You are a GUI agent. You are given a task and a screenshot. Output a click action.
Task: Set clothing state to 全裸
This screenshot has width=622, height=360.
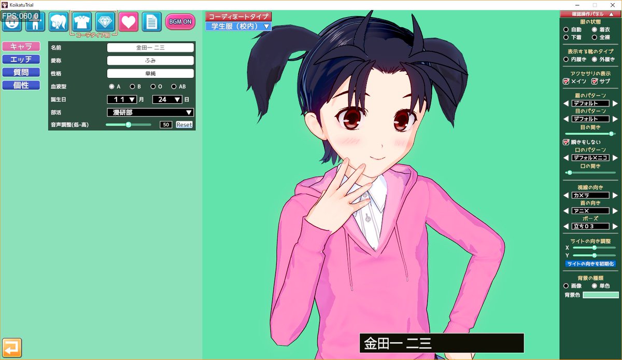coord(595,37)
